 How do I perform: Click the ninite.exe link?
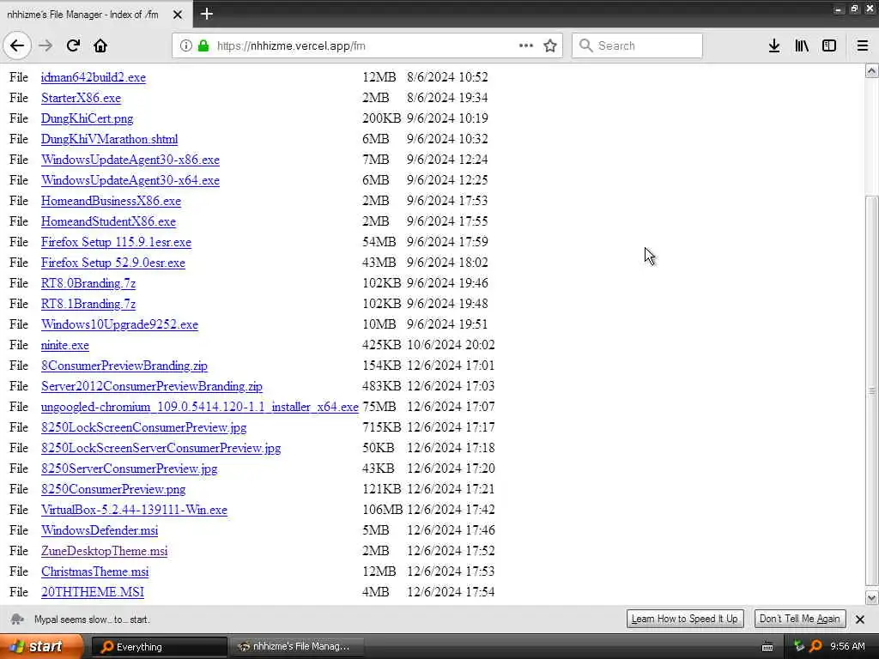point(64,345)
